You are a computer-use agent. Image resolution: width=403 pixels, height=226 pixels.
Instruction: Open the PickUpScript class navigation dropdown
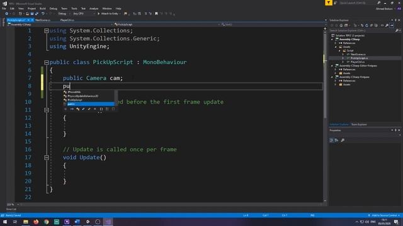167,24
